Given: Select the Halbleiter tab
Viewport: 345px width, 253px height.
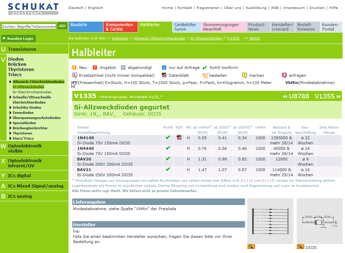Looking at the screenshot, I should click(155, 27).
